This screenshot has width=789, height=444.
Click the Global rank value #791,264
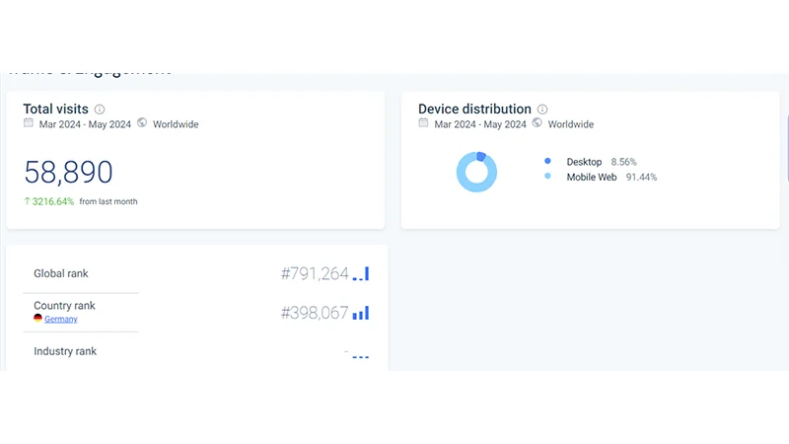(x=315, y=274)
